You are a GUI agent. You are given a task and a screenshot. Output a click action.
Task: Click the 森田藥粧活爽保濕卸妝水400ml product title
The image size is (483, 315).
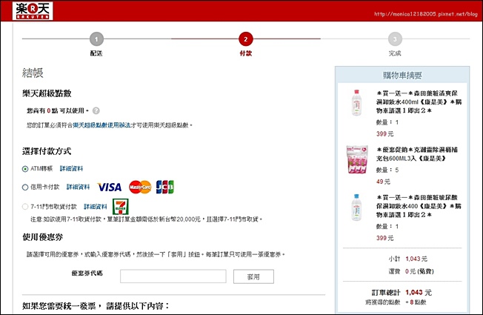click(419, 102)
